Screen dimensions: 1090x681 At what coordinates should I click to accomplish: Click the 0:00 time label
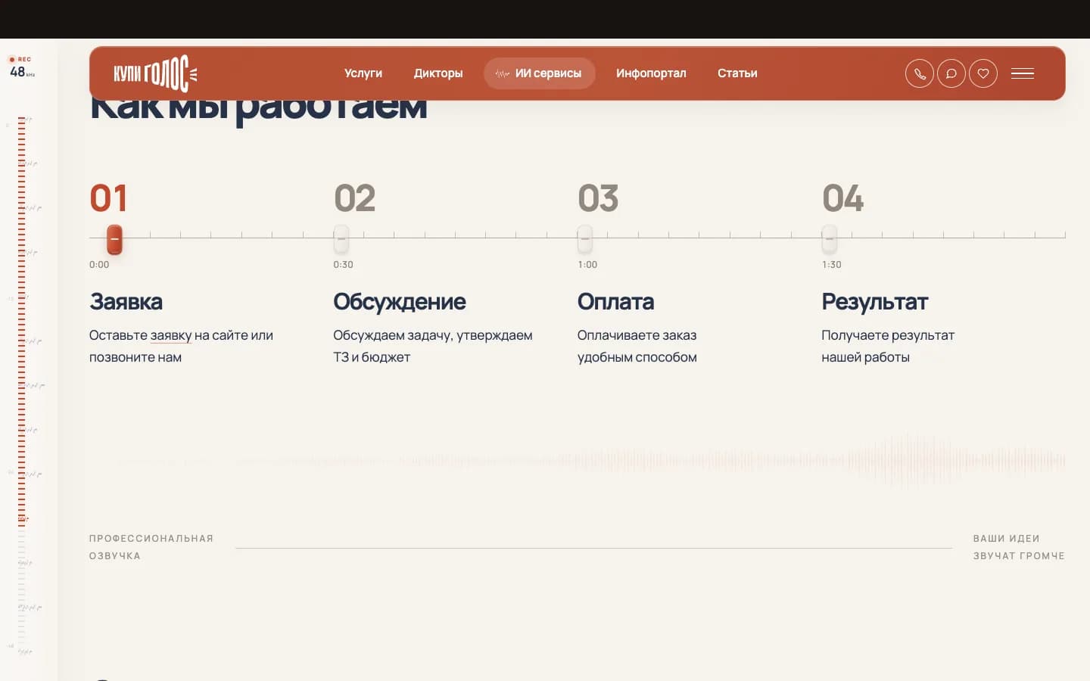pos(99,265)
